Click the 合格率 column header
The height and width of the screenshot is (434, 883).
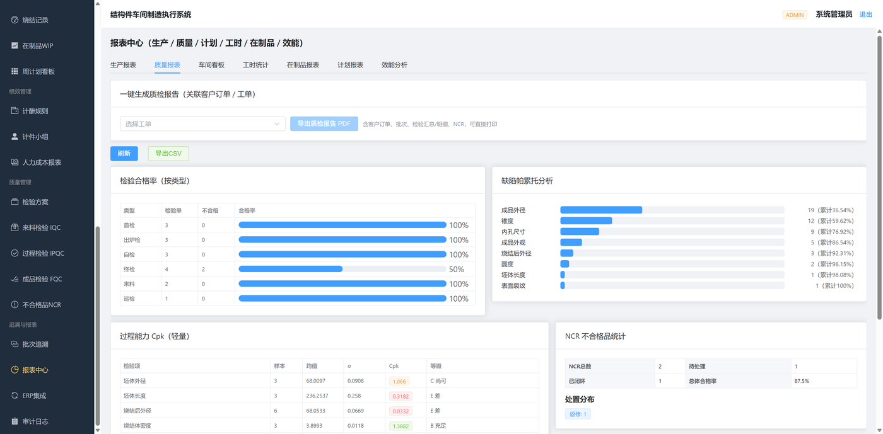(x=247, y=210)
